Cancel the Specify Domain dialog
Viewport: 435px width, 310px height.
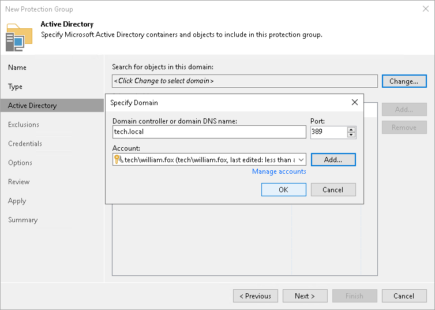pyautogui.click(x=333, y=190)
